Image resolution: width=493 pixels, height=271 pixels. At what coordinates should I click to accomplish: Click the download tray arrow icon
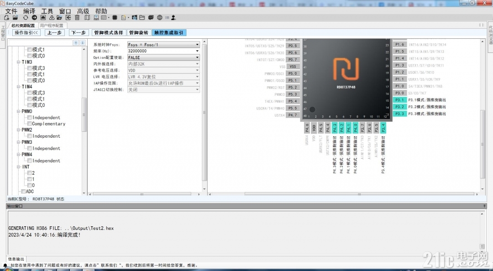[52, 18]
